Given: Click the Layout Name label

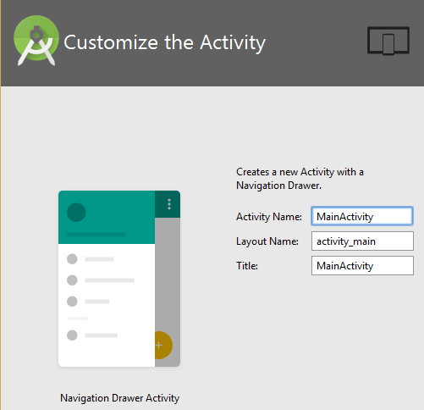Looking at the screenshot, I should (x=267, y=241).
